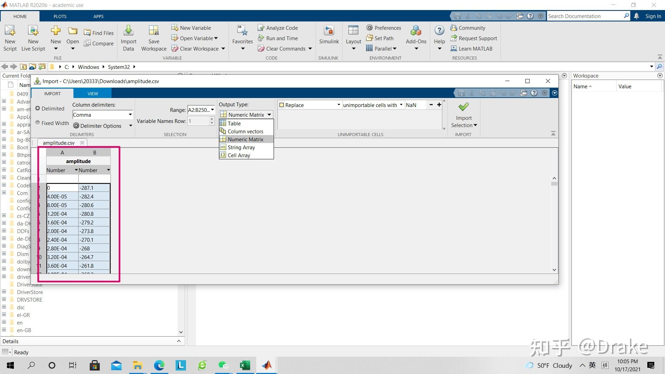Screen dimensions: 665x374
Task: Choose Table from Output Type list
Action: [x=234, y=123]
